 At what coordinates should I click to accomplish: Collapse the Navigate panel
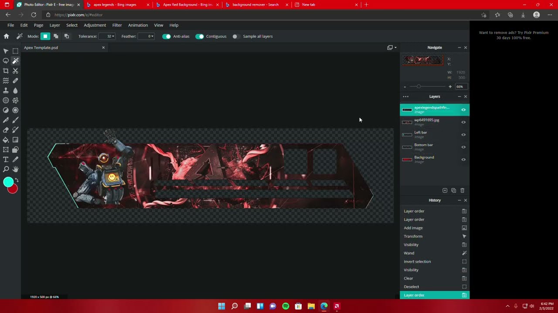pyautogui.click(x=459, y=47)
